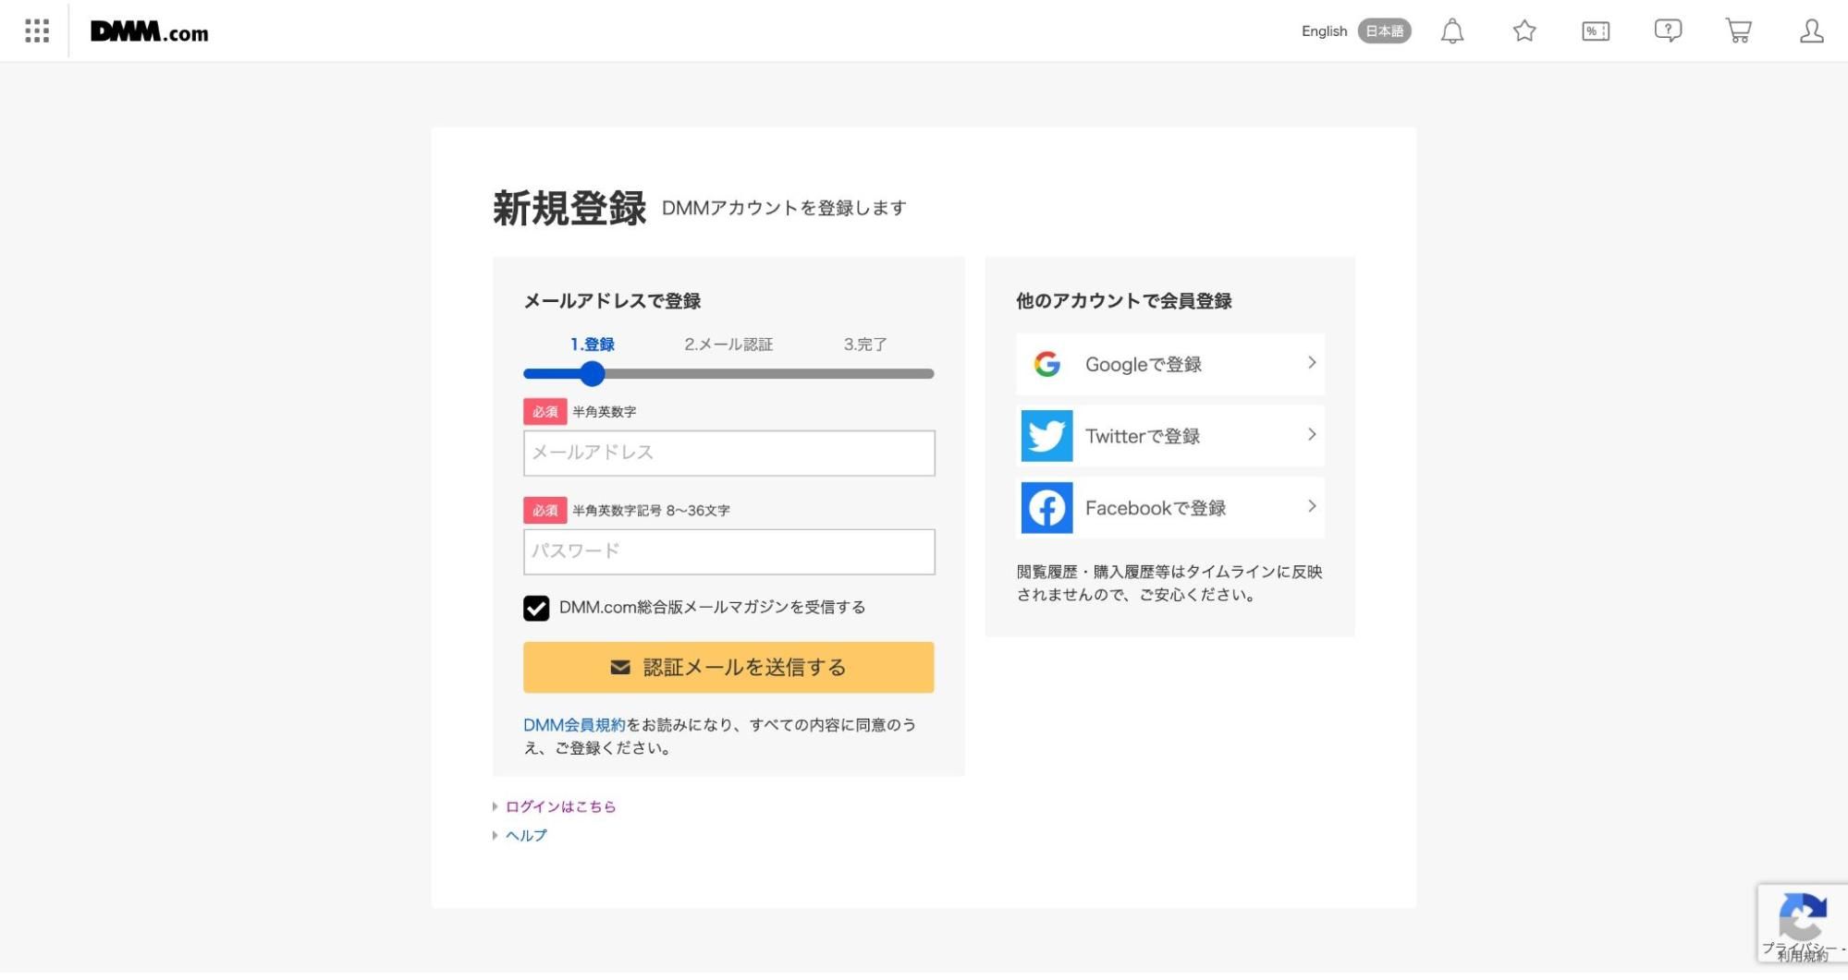The image size is (1848, 980).
Task: Click 新規登録 heading text
Action: coord(569,208)
